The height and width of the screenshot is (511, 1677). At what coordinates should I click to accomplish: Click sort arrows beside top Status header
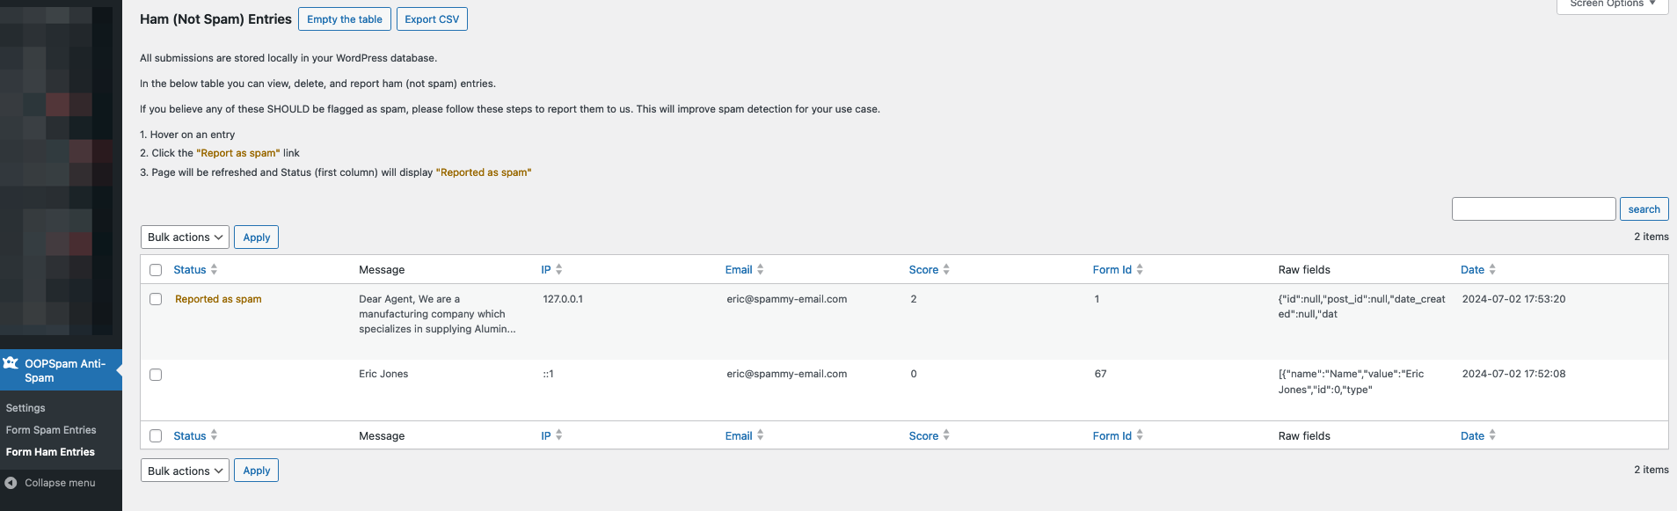pyautogui.click(x=214, y=270)
